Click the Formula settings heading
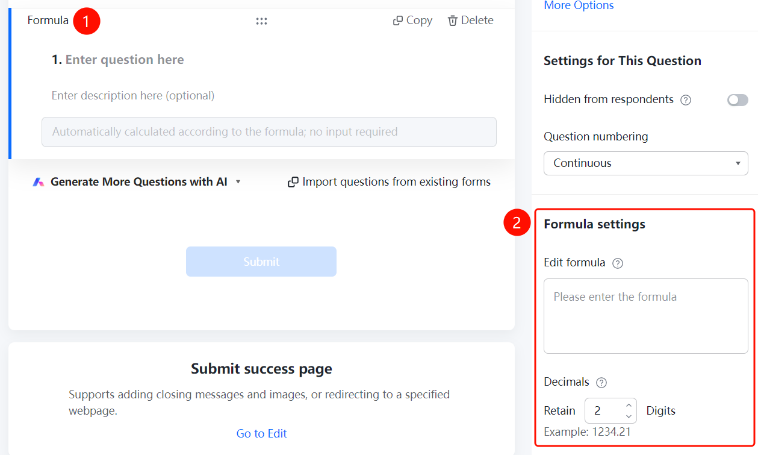The height and width of the screenshot is (455, 758). click(594, 224)
